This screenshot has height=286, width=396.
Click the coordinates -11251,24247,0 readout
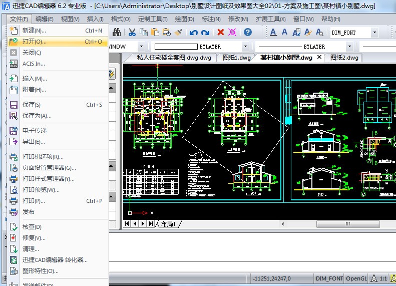coord(272,278)
